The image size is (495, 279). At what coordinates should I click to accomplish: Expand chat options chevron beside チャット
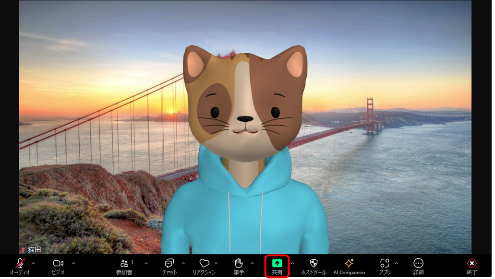click(x=183, y=263)
